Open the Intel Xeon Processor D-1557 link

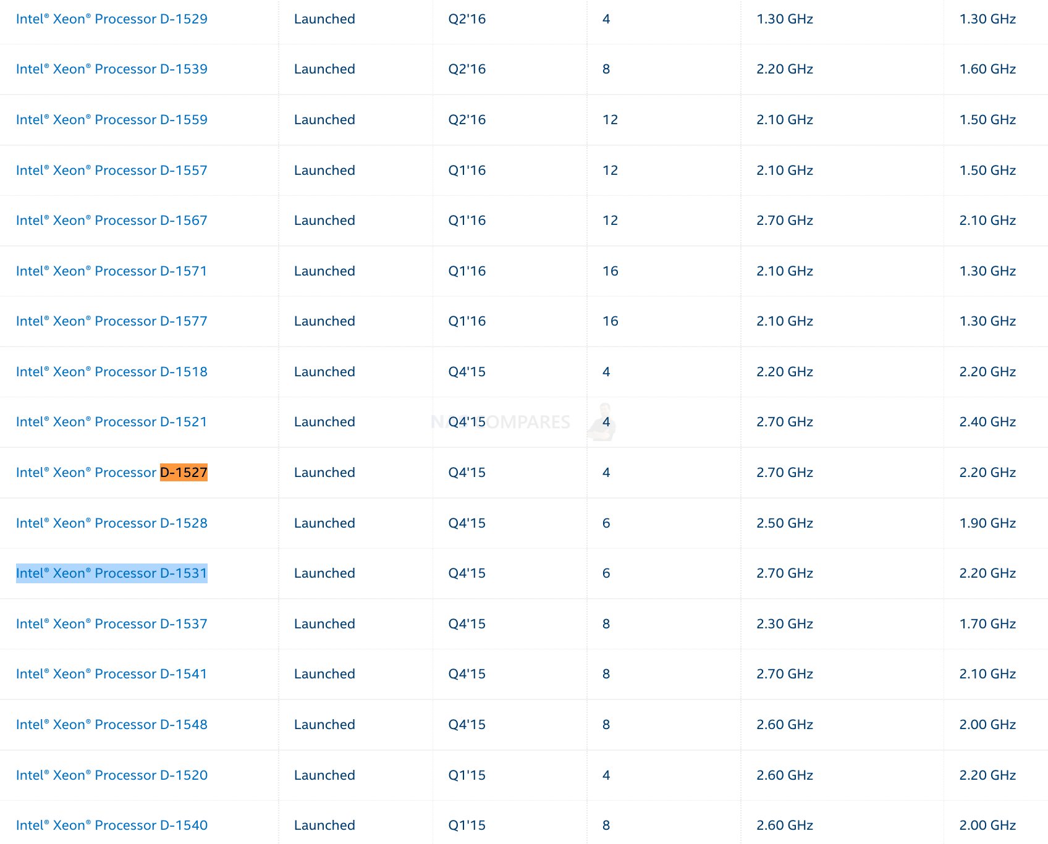click(x=112, y=171)
